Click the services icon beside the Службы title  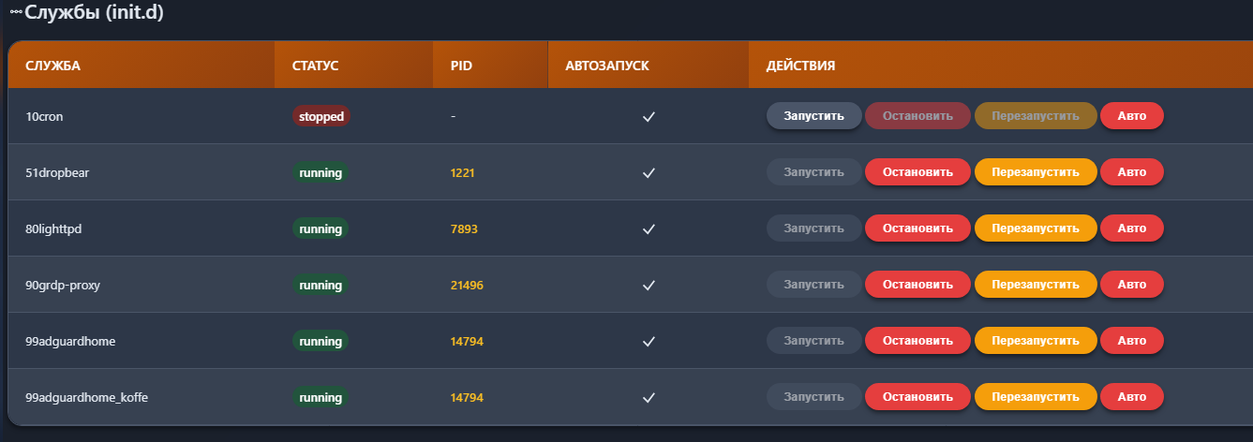click(x=15, y=14)
